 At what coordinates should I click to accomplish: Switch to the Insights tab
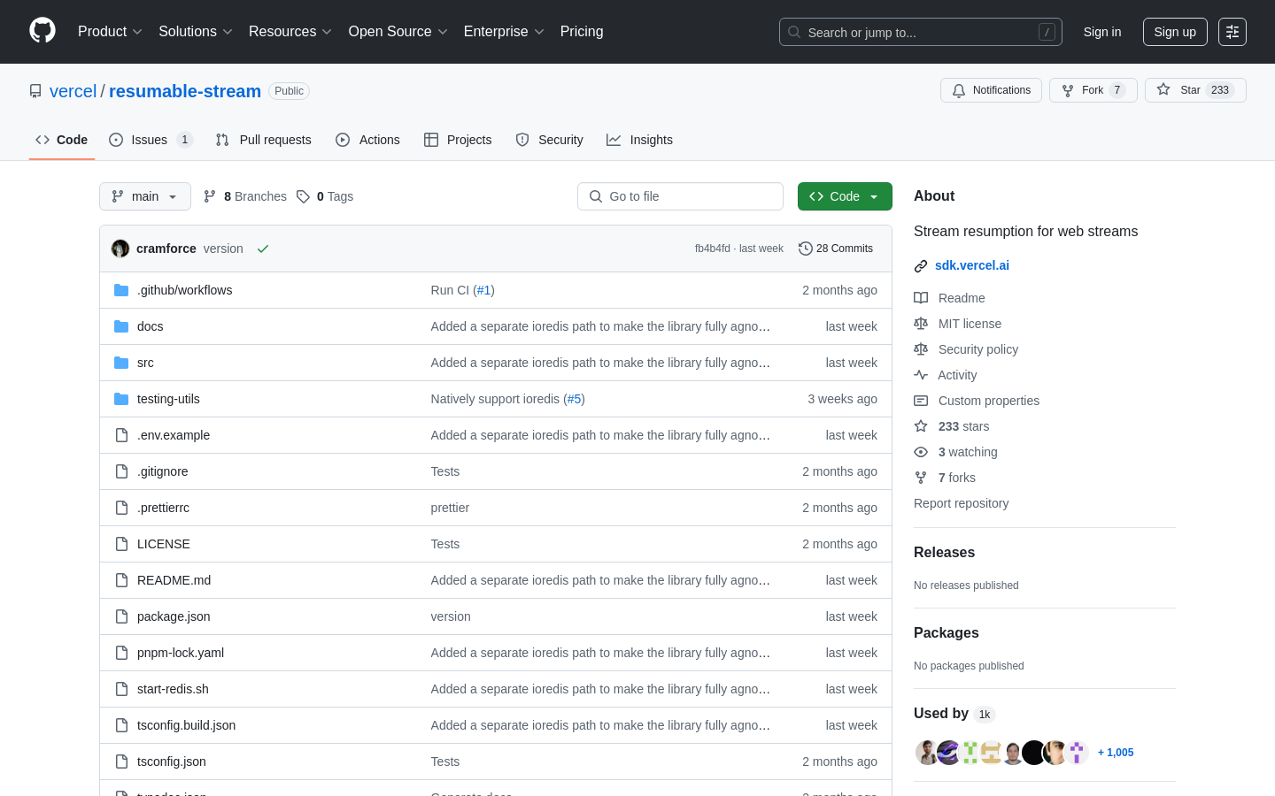[639, 140]
